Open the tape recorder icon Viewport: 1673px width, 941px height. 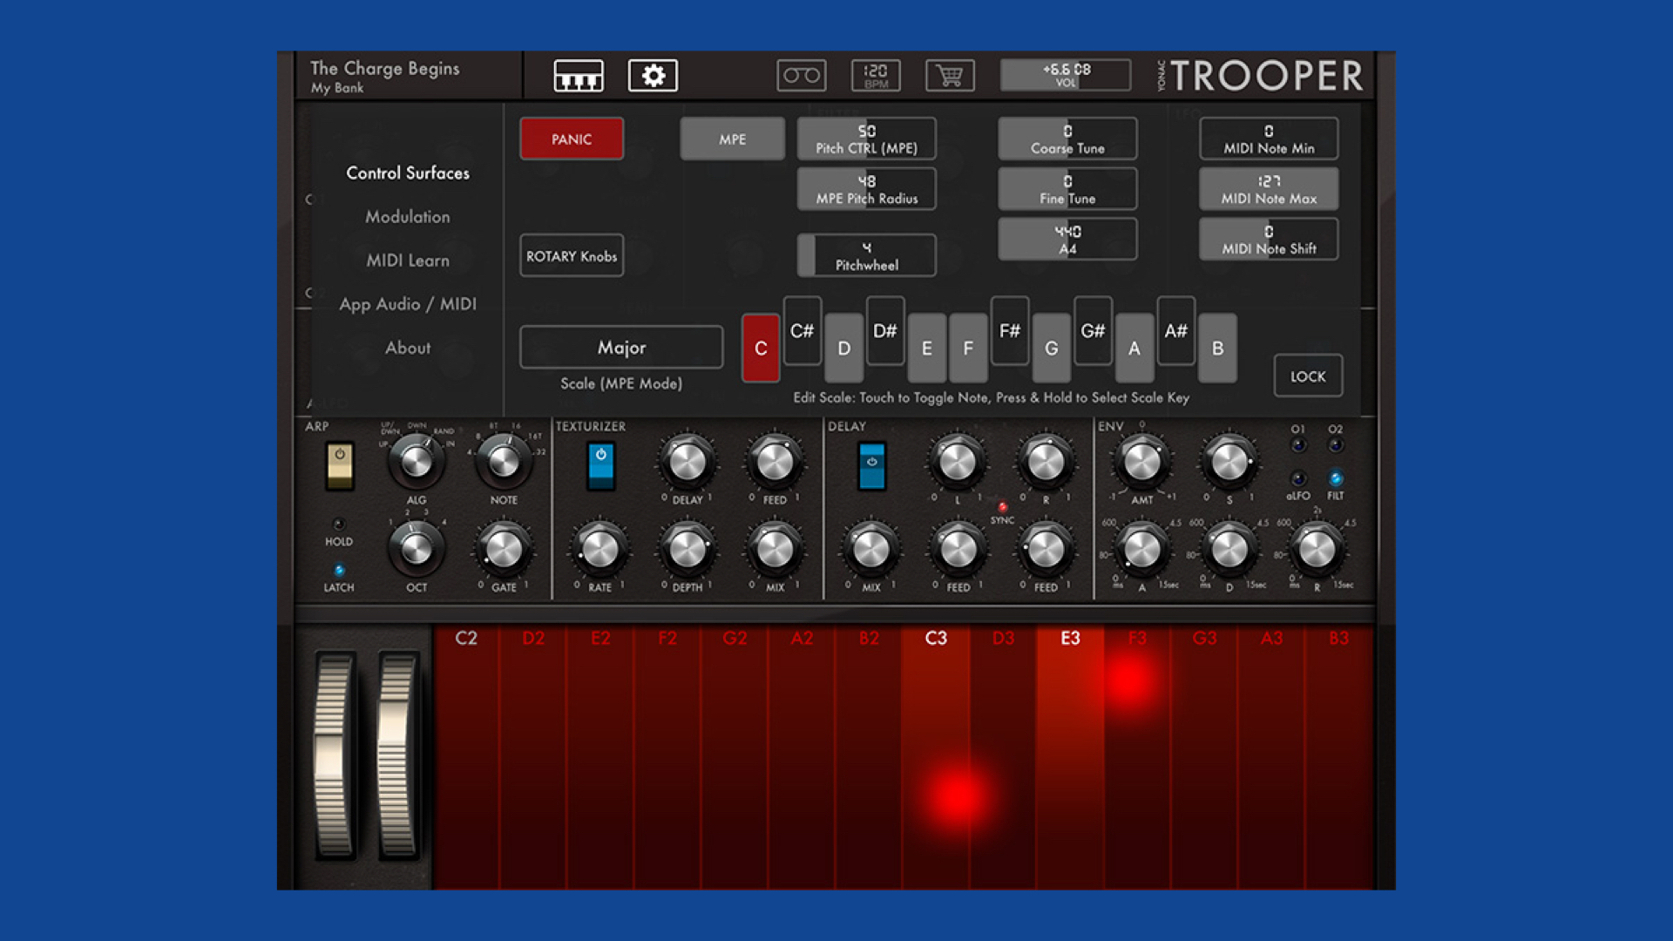tap(802, 76)
